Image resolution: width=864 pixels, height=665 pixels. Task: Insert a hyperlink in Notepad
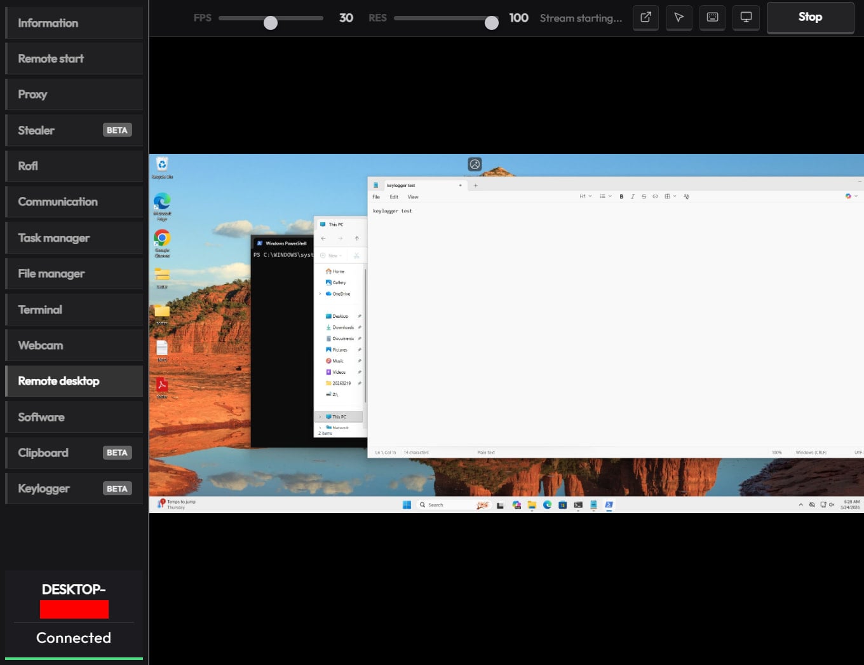[x=655, y=196]
